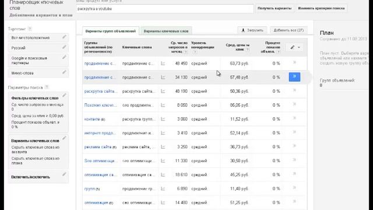The width and height of the screenshot is (373, 210).
Task: Show trend chart icon for групп (5) row
Action: [x=163, y=189]
